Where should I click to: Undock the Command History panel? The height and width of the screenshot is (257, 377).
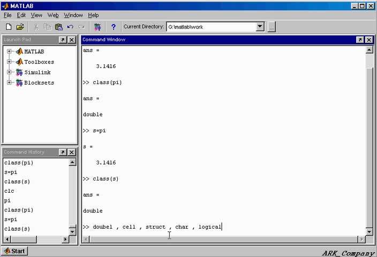tap(63, 152)
